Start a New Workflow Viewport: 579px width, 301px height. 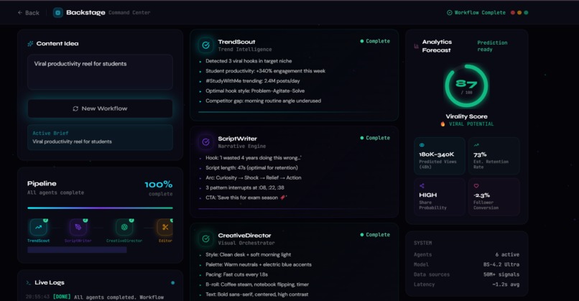pyautogui.click(x=100, y=108)
